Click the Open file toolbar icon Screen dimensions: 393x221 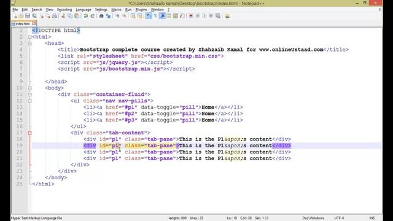coord(21,16)
